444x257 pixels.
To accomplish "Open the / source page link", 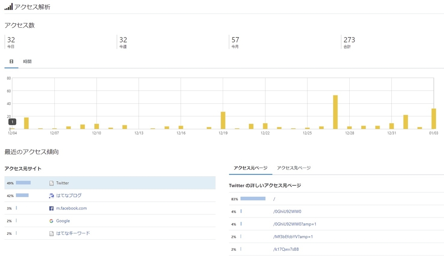I will [274, 199].
